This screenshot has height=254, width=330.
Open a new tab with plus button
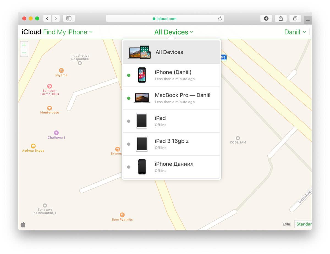point(308,21)
